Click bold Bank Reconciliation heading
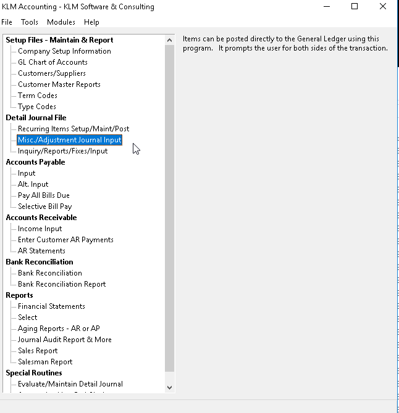The height and width of the screenshot is (413, 399). pyautogui.click(x=40, y=262)
